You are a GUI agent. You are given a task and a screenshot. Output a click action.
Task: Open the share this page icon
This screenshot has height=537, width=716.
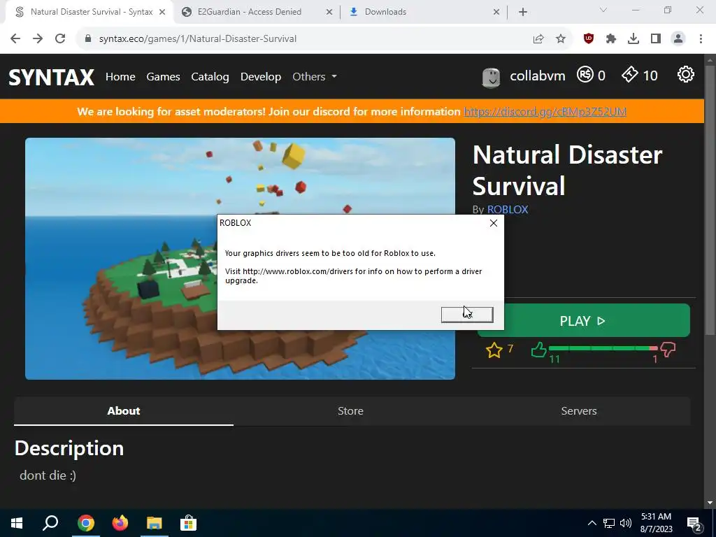pyautogui.click(x=538, y=39)
